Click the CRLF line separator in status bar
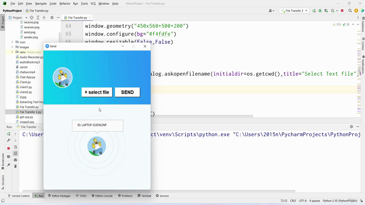 293,201
